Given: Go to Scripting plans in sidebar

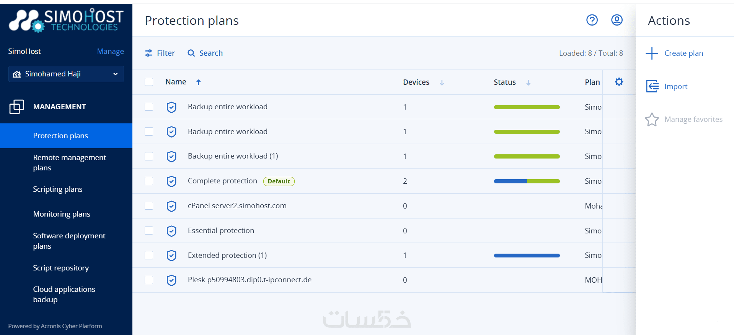Looking at the screenshot, I should coord(57,189).
